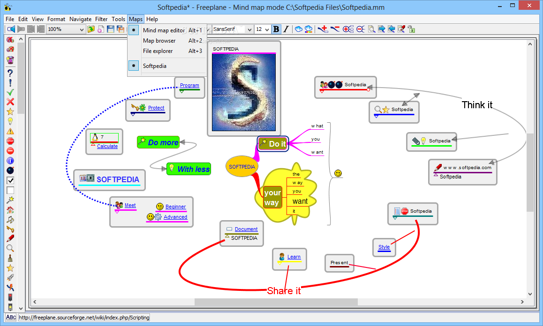Add the black bomb icon
This screenshot has width=543, height=326.
click(10, 170)
